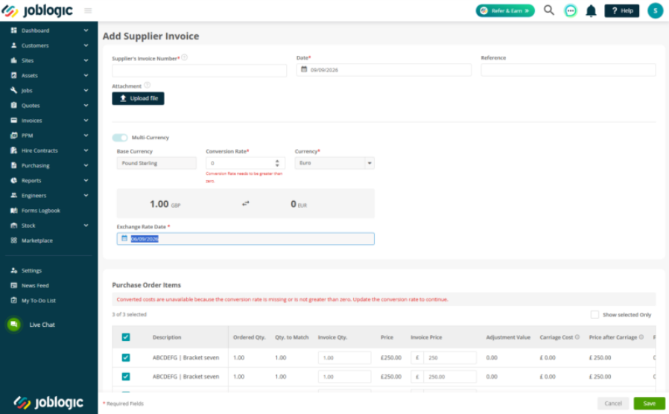Screen dimensions: 669x414
Task: Expand the Stock menu chevron
Action: point(86,225)
